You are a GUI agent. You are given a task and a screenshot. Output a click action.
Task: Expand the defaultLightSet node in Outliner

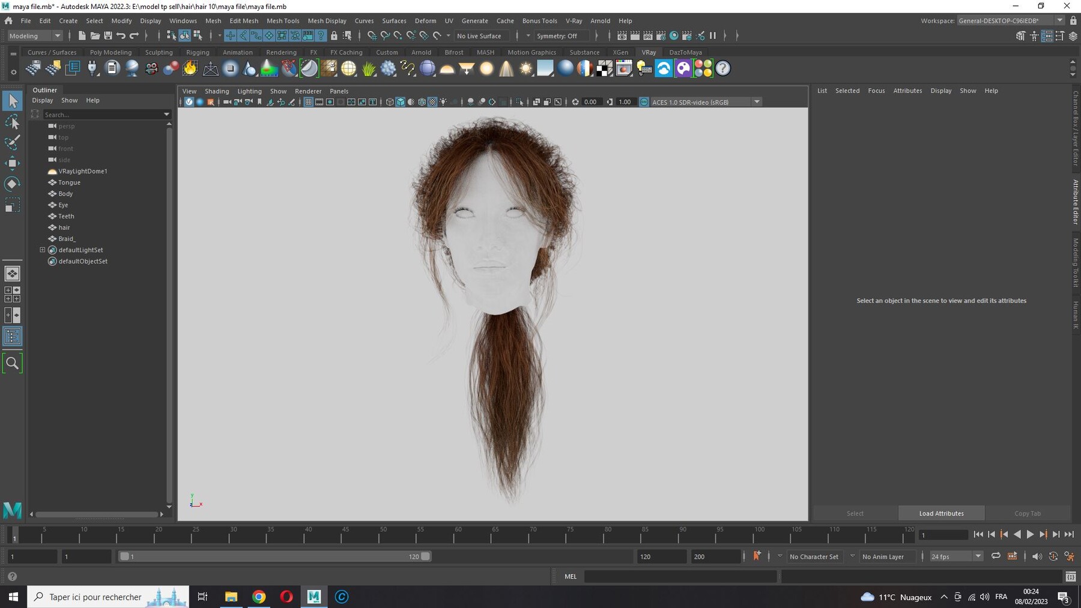(43, 250)
